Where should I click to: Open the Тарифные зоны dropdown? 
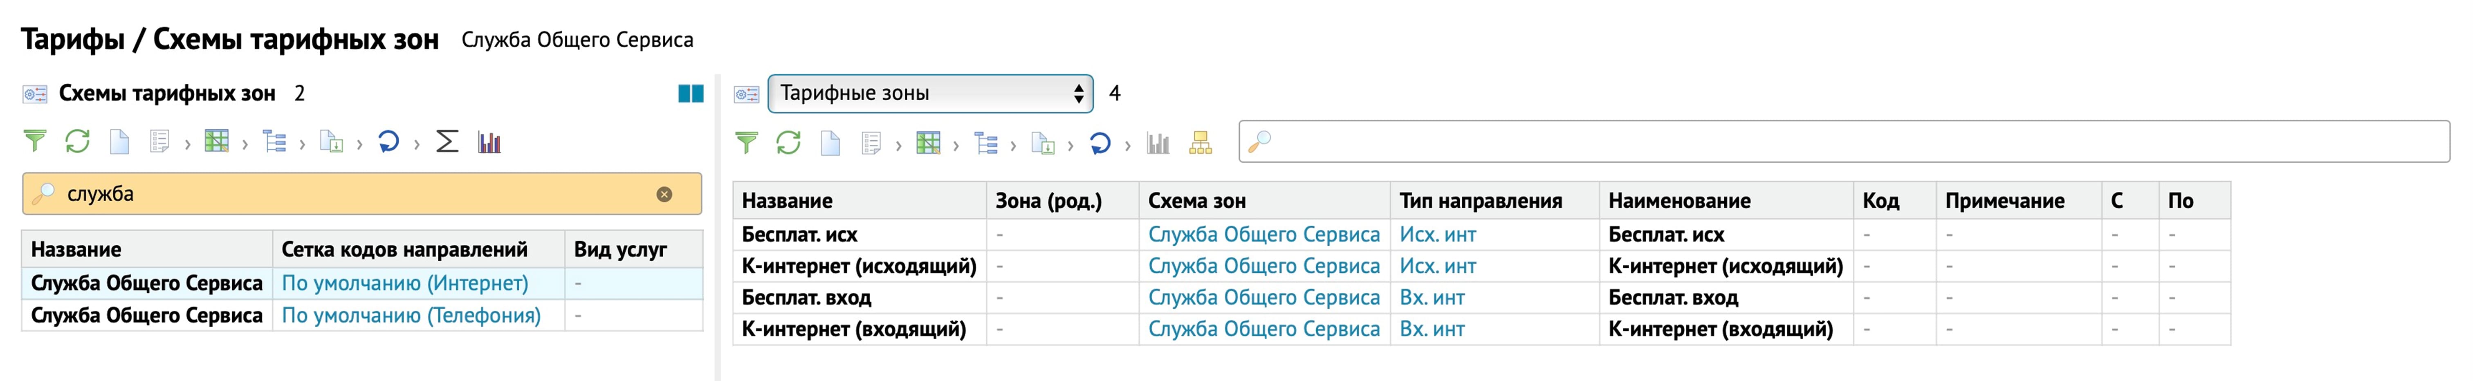point(930,93)
